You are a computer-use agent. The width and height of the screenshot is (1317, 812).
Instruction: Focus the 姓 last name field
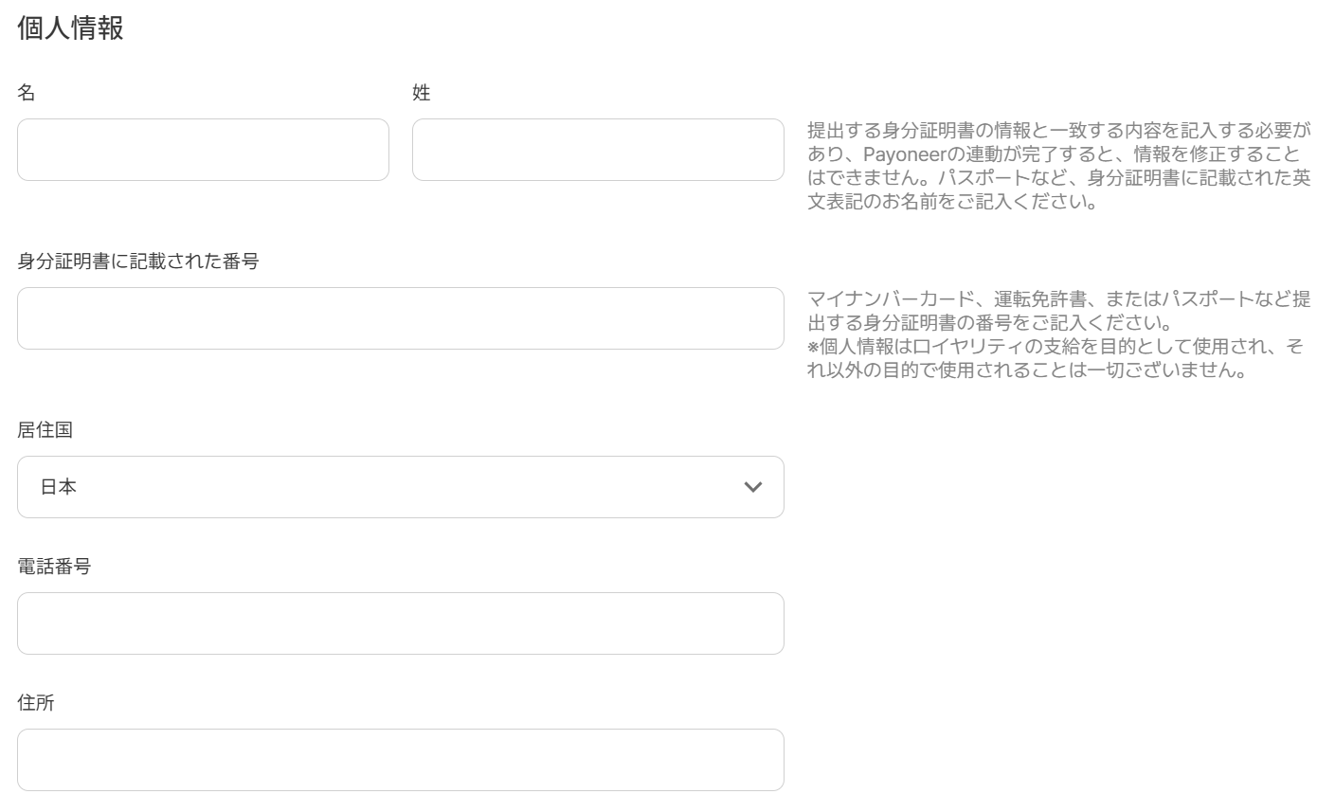tap(598, 150)
